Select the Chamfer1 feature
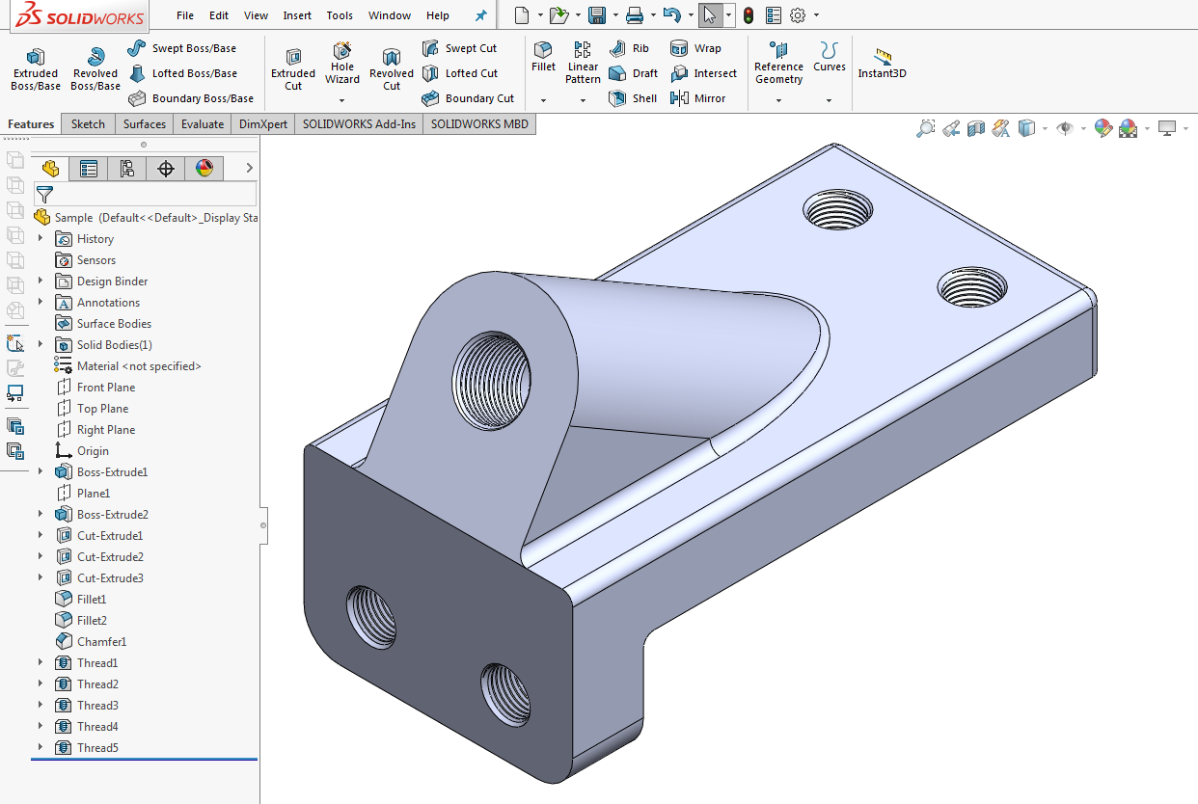The image size is (1198, 804). coord(91,642)
